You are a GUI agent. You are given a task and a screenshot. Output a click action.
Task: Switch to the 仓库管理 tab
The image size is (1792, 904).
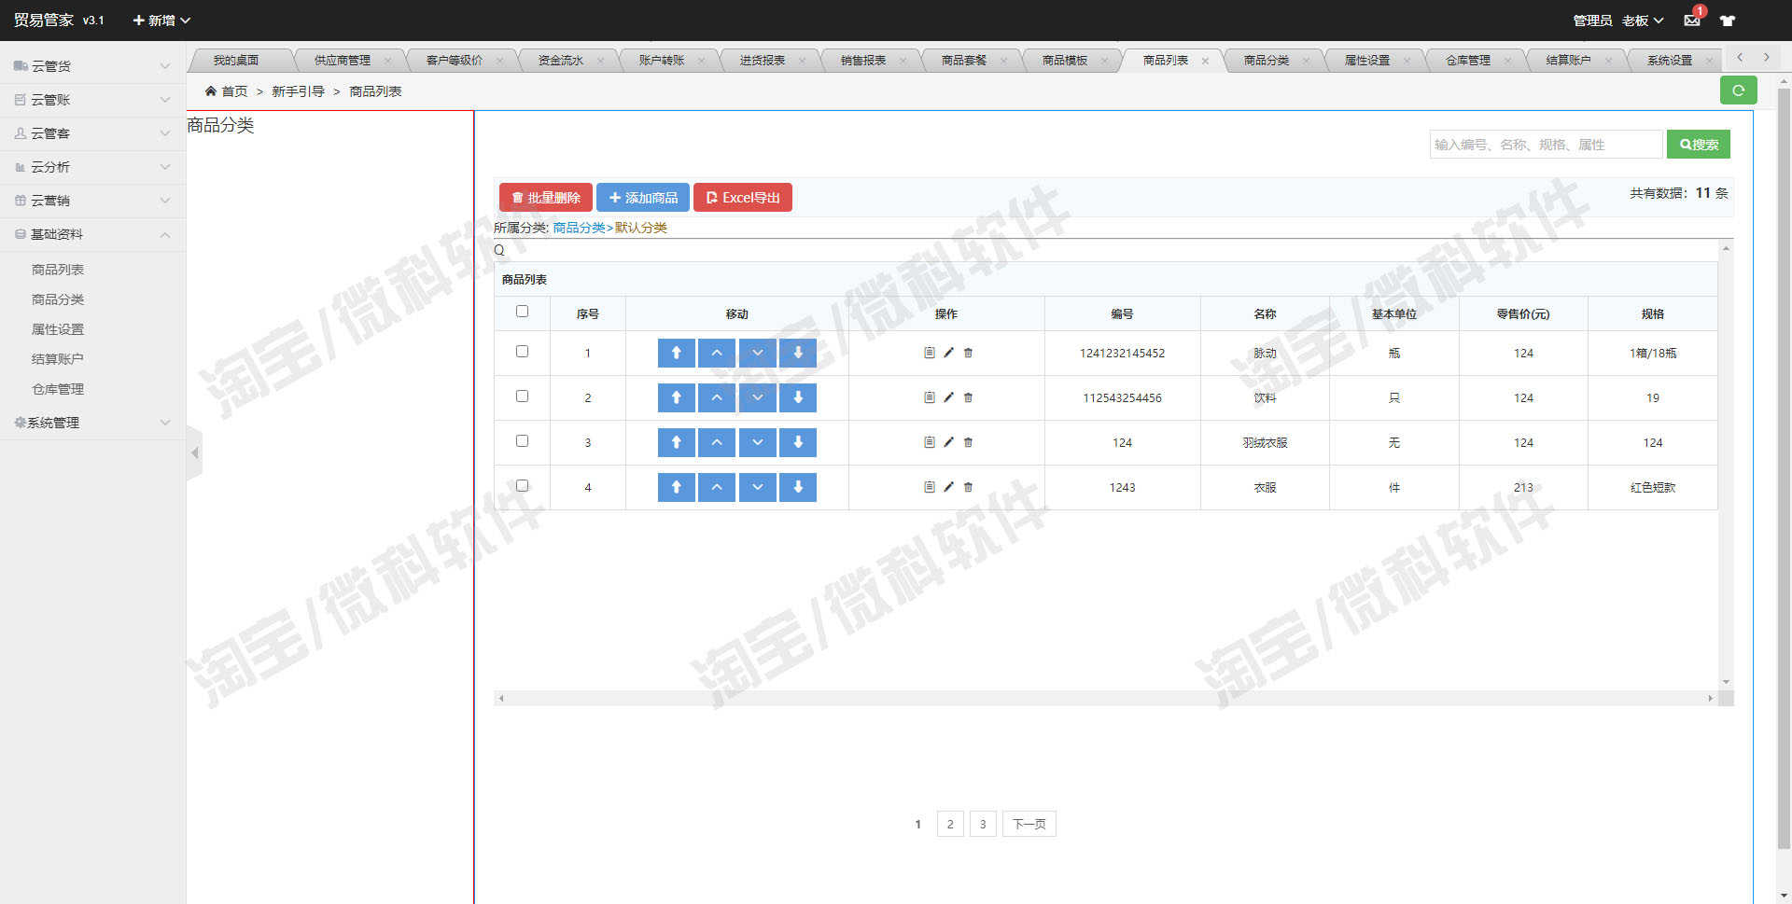(1467, 61)
